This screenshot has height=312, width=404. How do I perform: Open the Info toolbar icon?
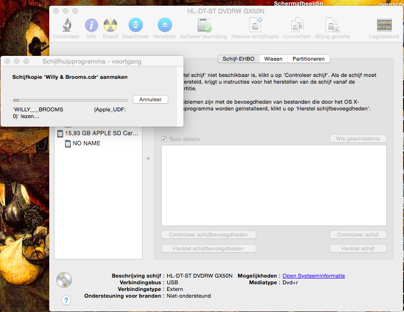(91, 25)
